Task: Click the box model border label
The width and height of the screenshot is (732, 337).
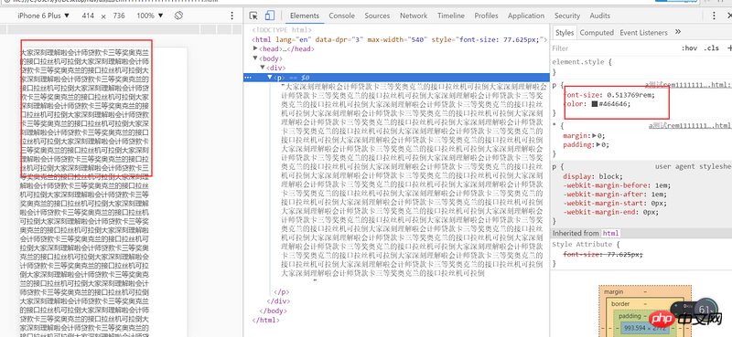Action: click(x=620, y=304)
